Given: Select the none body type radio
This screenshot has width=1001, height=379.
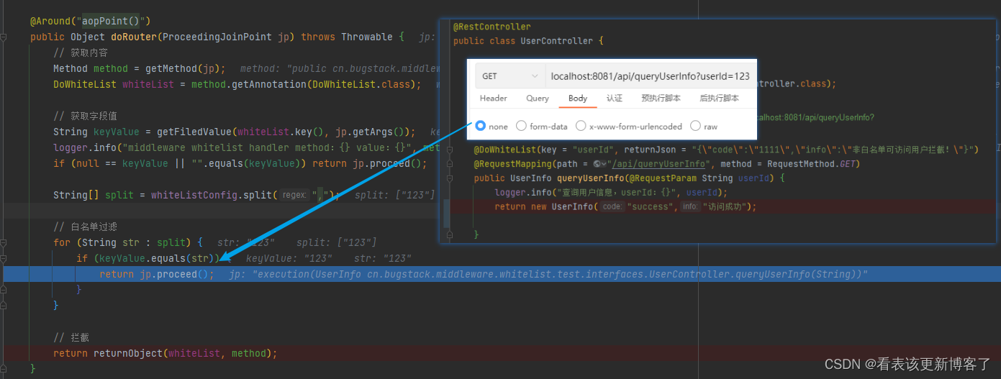Looking at the screenshot, I should click(x=481, y=126).
